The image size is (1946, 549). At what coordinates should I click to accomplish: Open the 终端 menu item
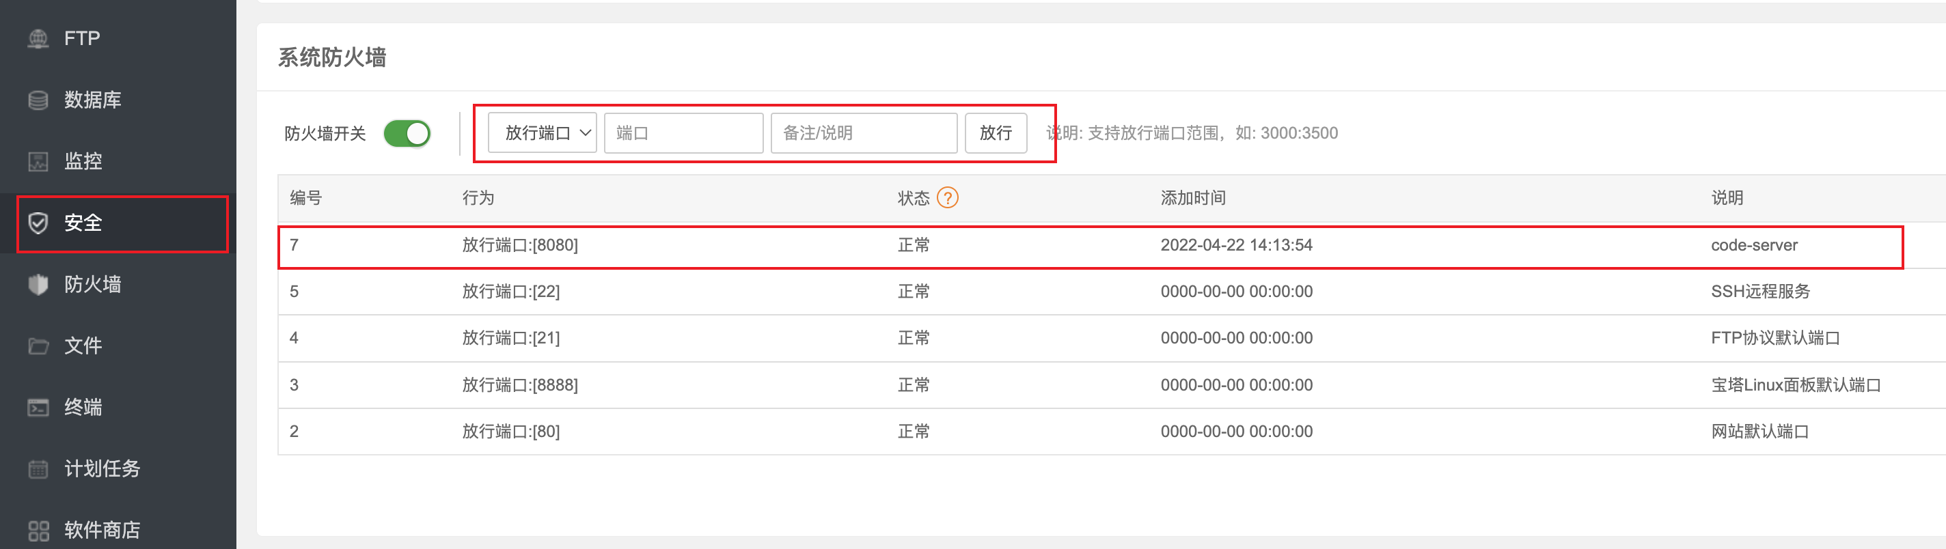[118, 407]
